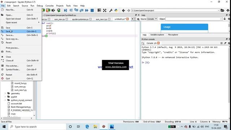231x130 pixels.
Task: Click Revert in the File menu
Action: click(x=21, y=43)
